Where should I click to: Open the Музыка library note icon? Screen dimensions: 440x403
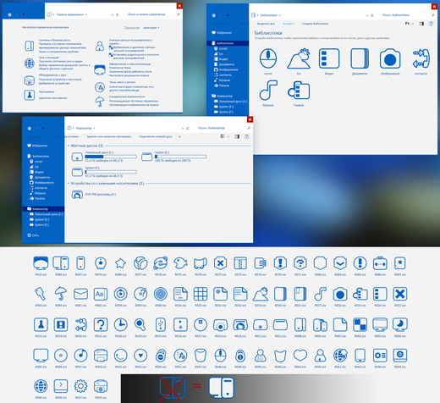tap(268, 90)
